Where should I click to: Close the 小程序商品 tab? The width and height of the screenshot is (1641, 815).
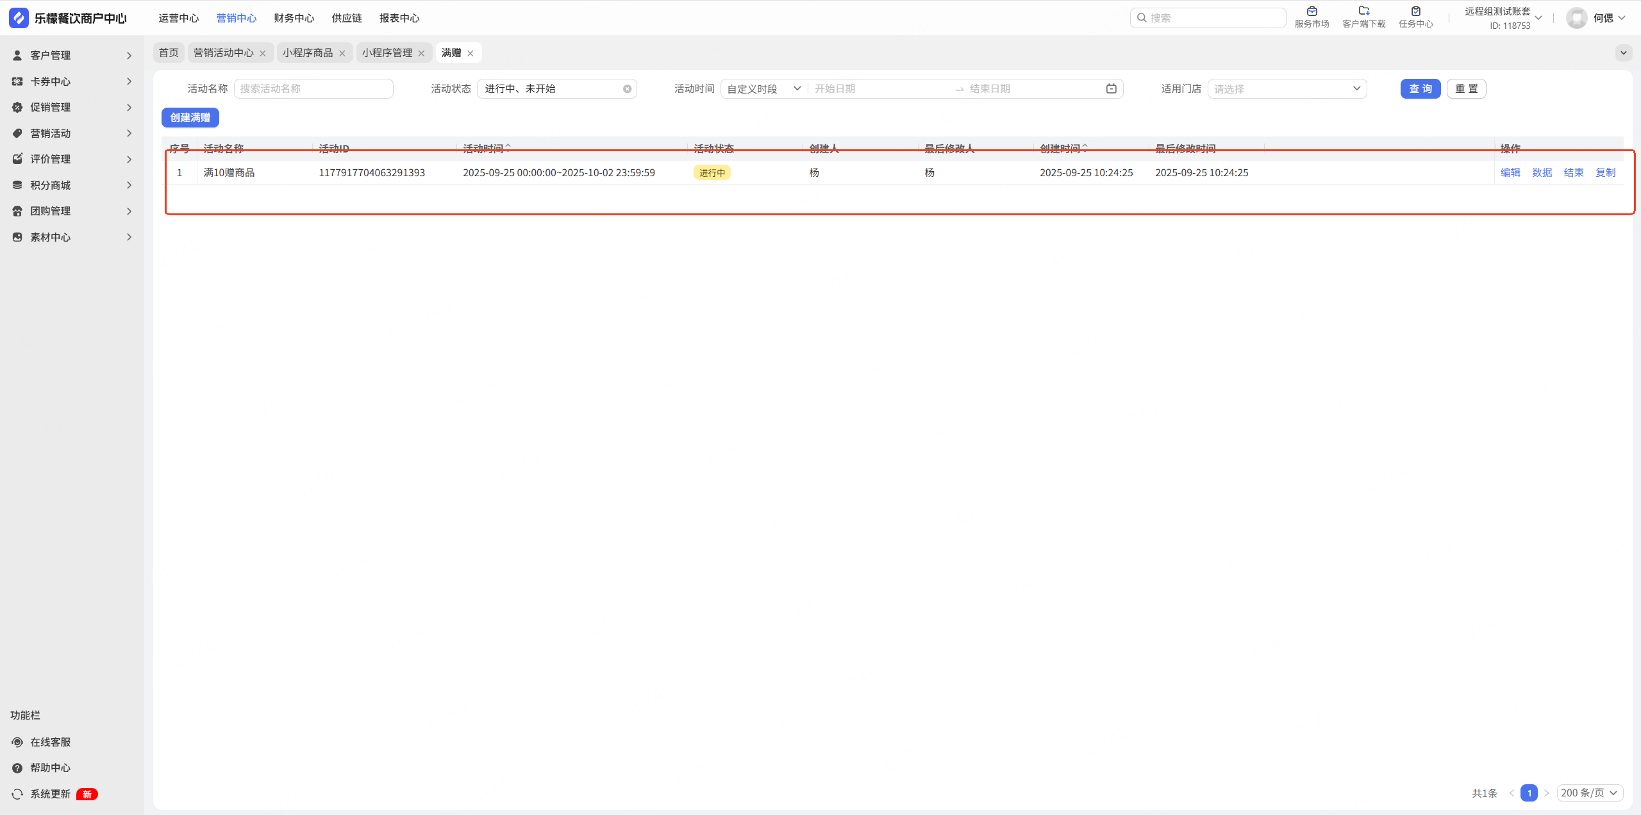tap(342, 53)
